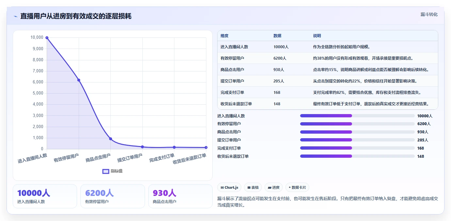This screenshot has width=451, height=221.
Task: Open the 10000人 进入直播间人数 stat card
Action: coord(45,196)
